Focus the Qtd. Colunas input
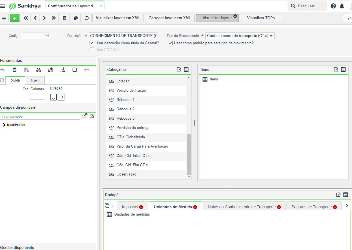This screenshot has height=250, width=352. [37, 97]
